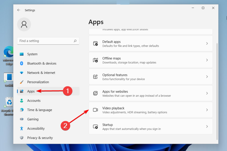Select System in the sidebar
This screenshot has height=151, width=227.
32,54
